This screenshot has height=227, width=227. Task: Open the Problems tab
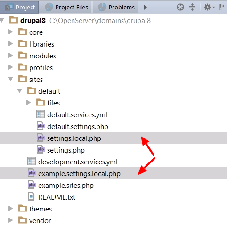click(115, 7)
